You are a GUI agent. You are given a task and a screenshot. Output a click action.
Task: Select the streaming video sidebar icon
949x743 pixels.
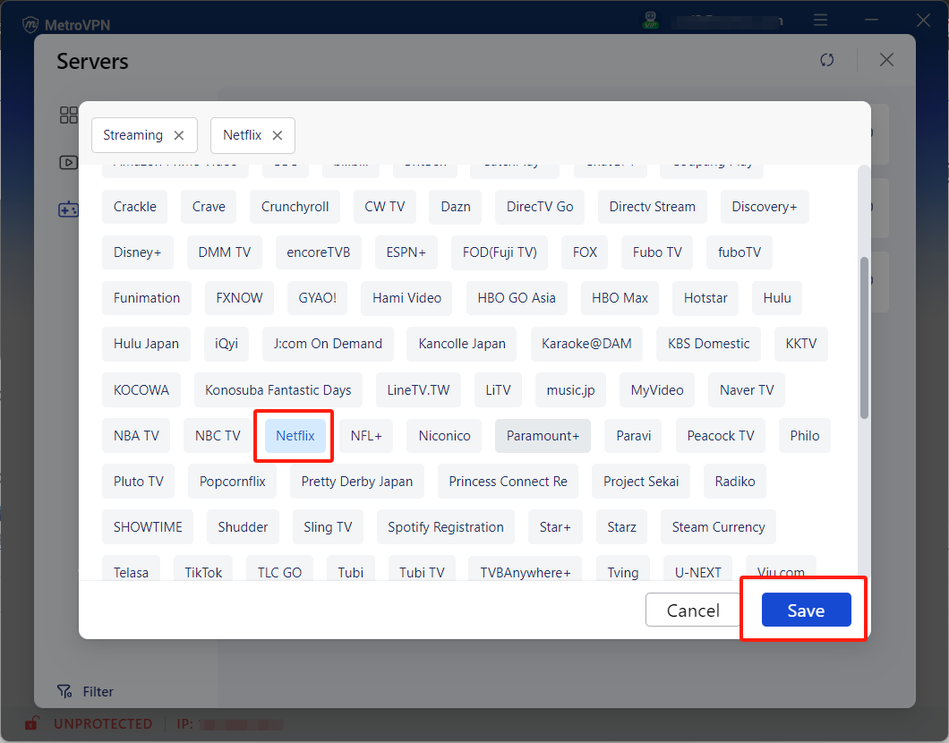coord(68,162)
